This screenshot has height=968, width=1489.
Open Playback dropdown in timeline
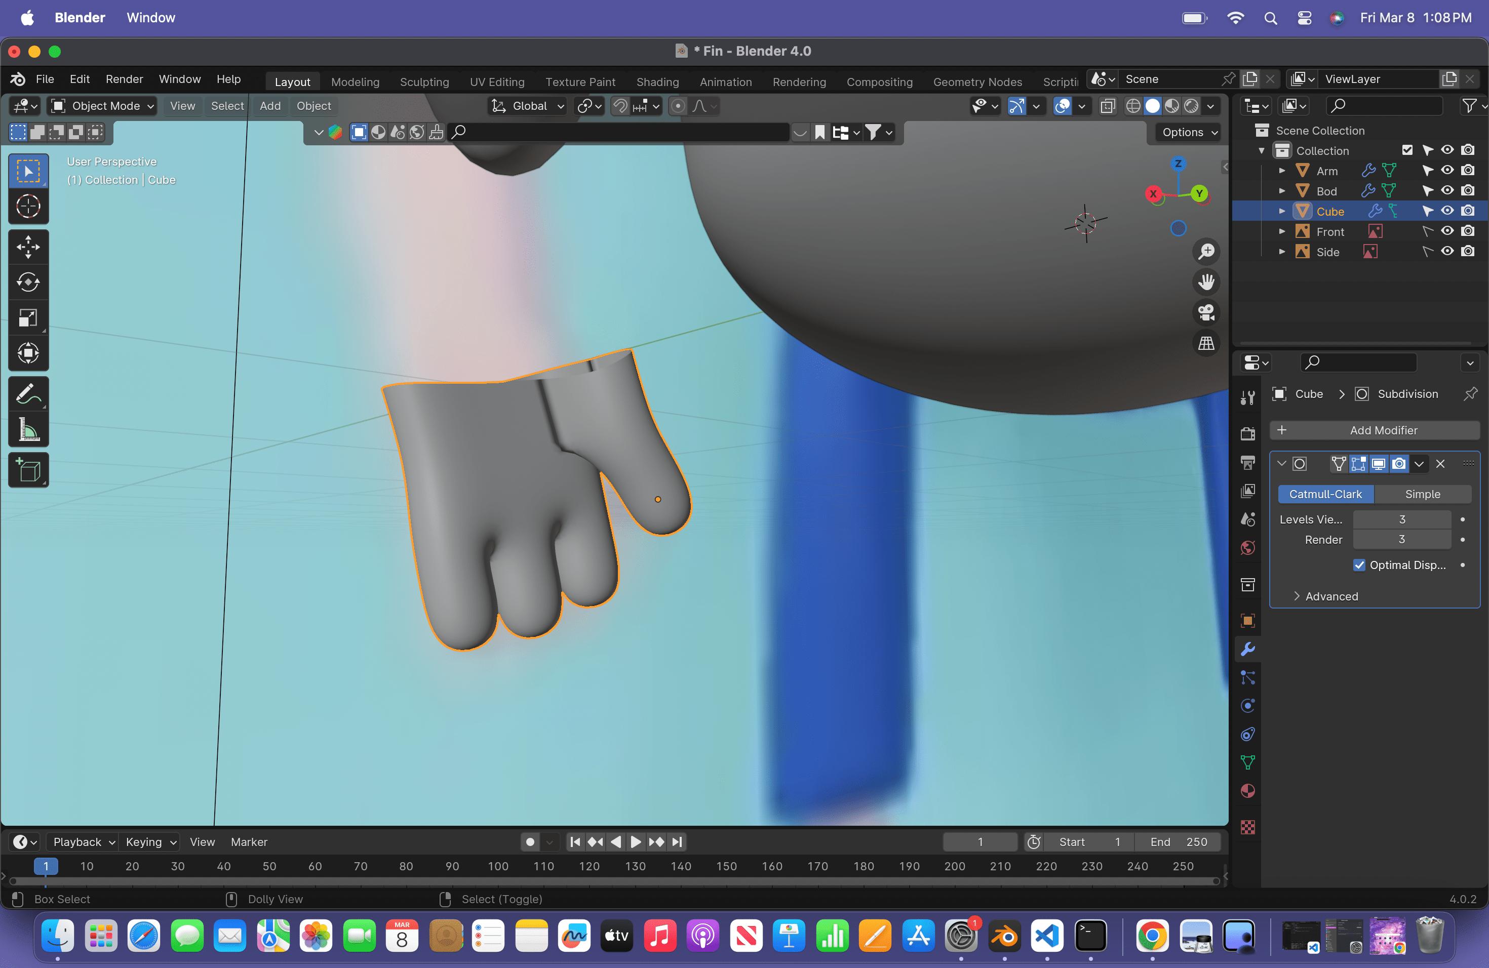coord(84,842)
